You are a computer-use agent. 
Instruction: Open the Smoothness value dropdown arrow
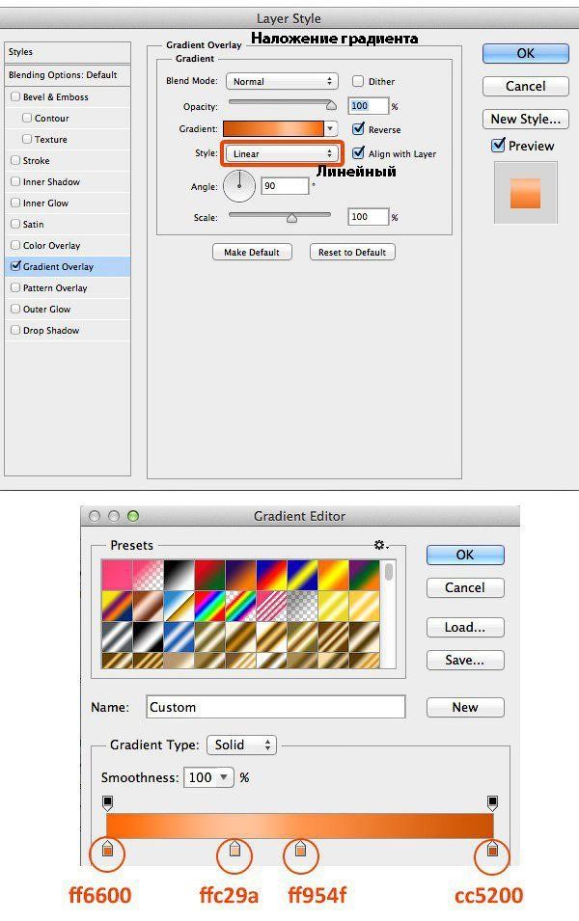[x=224, y=777]
